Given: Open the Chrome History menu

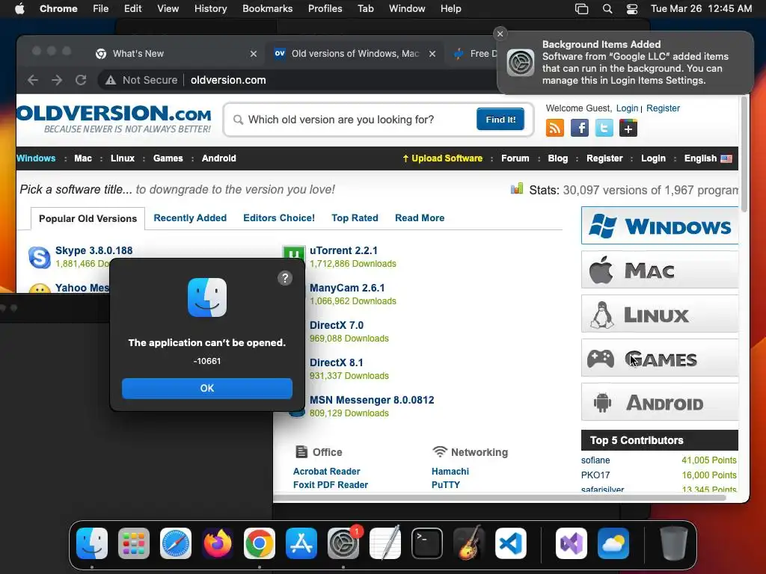Looking at the screenshot, I should tap(210, 9).
